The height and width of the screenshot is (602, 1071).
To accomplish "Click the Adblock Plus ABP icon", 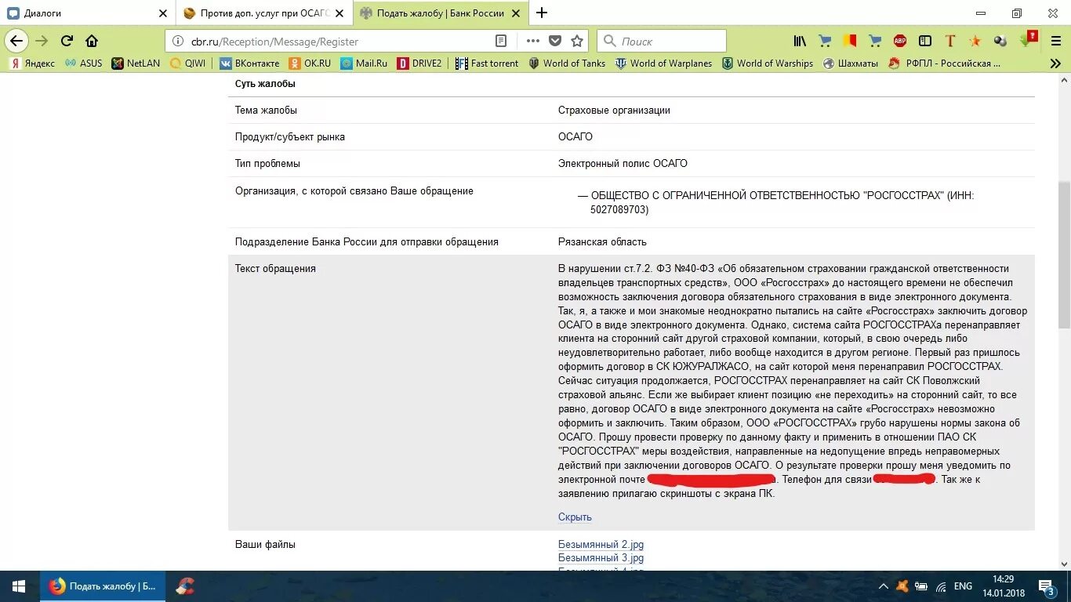I will tap(900, 42).
